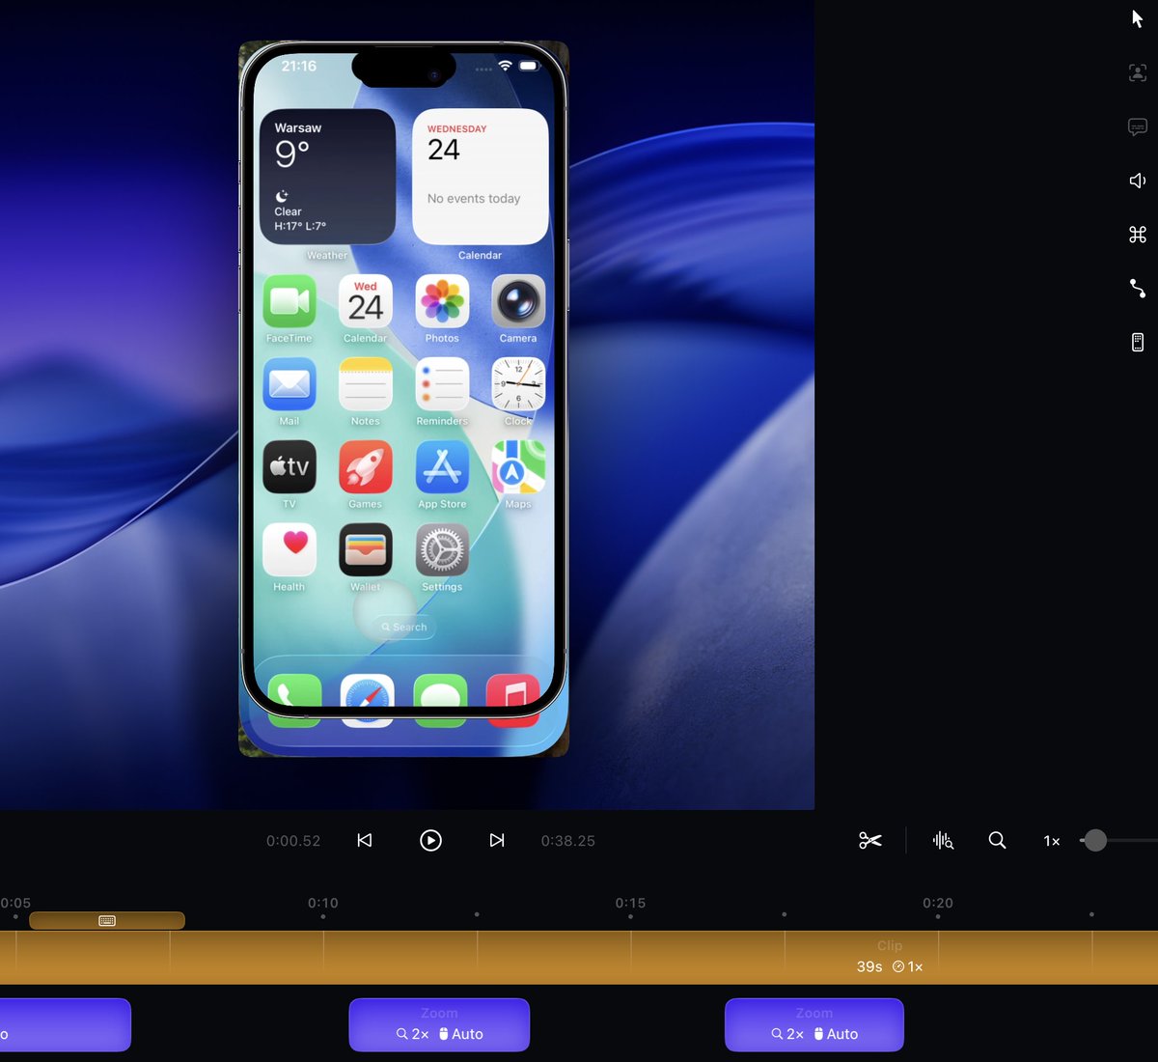
Task: Click Music dock icon in preview
Action: (x=513, y=700)
